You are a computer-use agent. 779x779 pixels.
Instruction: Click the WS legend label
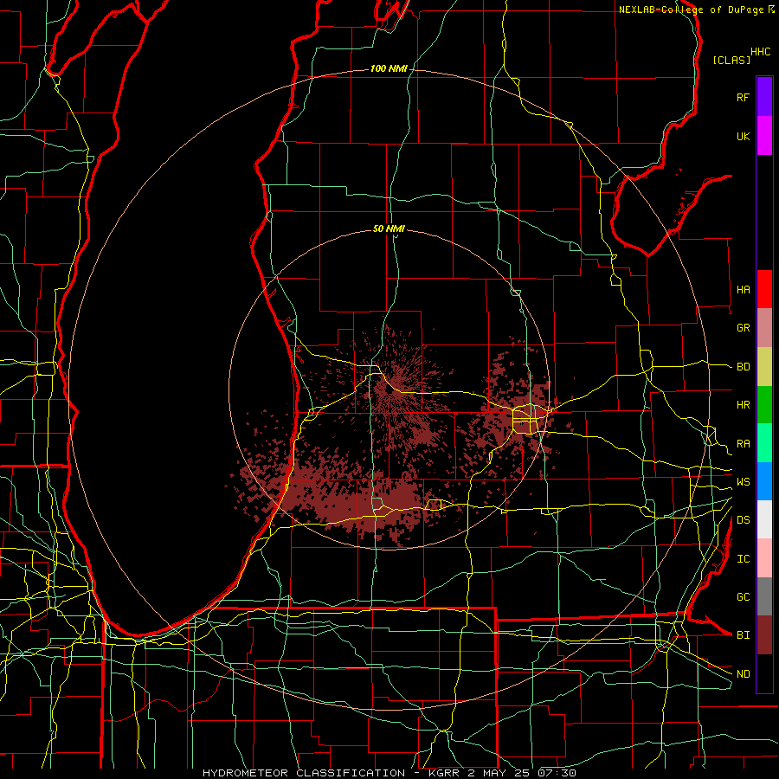tap(743, 482)
